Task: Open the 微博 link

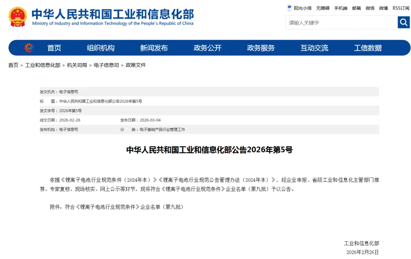Action: (x=383, y=8)
